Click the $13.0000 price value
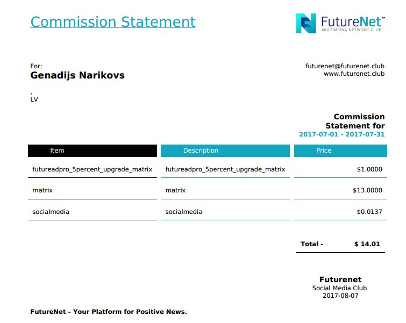This screenshot has height=323, width=406. [x=367, y=190]
